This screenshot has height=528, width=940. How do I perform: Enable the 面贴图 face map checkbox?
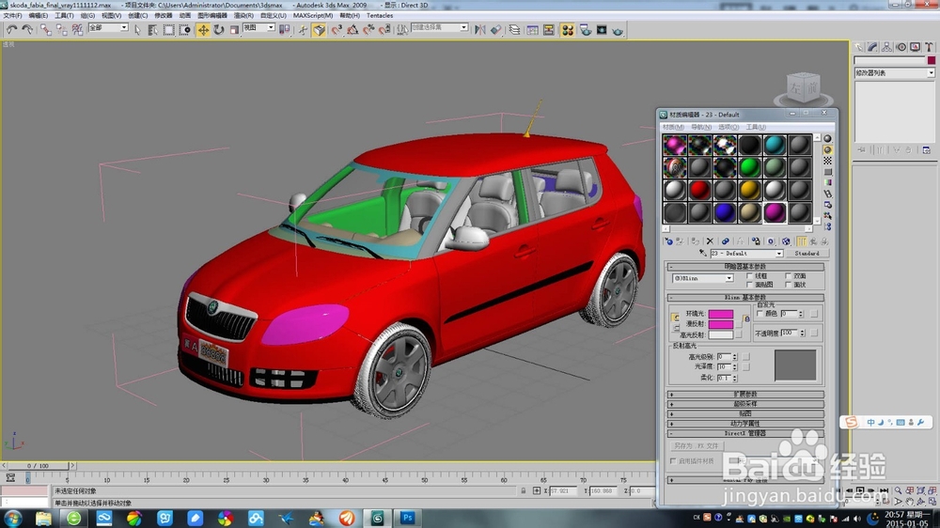[749, 285]
